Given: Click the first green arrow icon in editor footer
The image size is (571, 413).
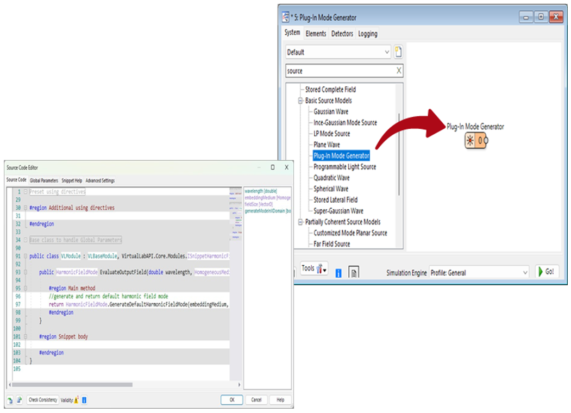Looking at the screenshot, I should click(x=10, y=400).
